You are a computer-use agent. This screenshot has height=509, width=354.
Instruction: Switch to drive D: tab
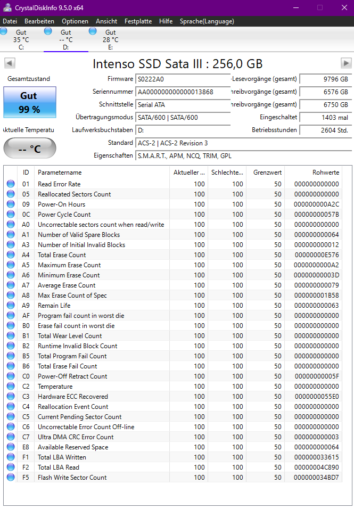coord(66,39)
